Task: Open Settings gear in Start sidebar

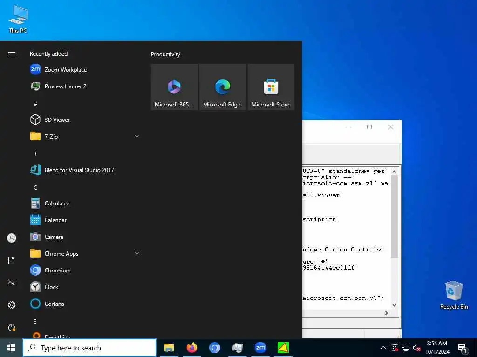Action: point(12,305)
